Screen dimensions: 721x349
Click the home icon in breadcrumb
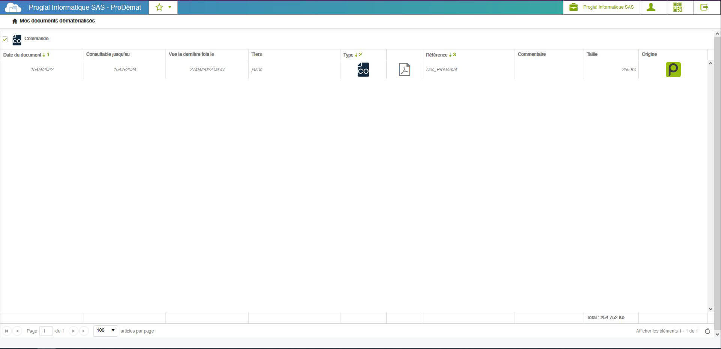coord(15,21)
